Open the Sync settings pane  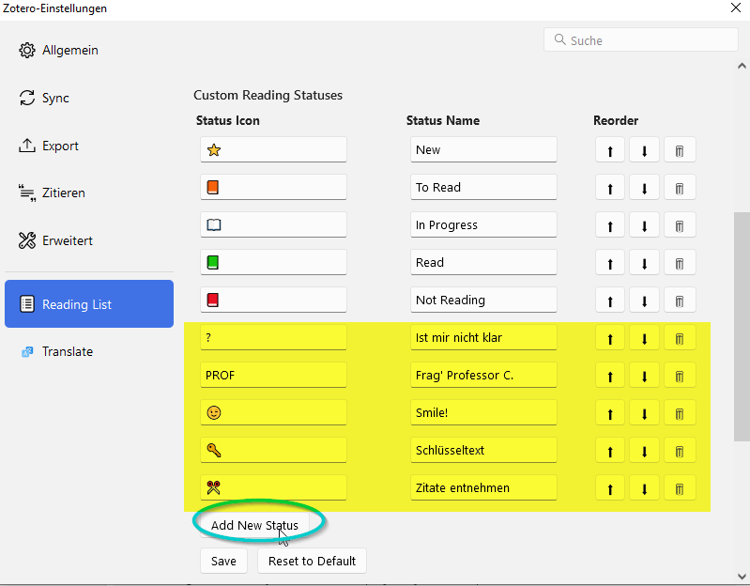[89, 98]
